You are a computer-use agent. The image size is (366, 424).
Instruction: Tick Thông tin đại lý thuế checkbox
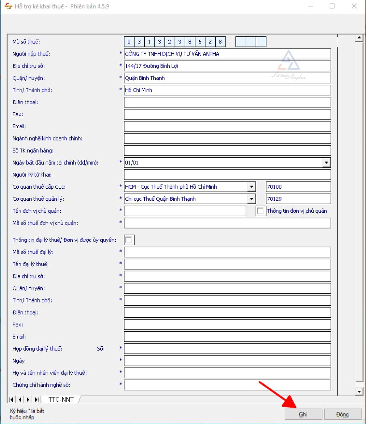coord(129,240)
